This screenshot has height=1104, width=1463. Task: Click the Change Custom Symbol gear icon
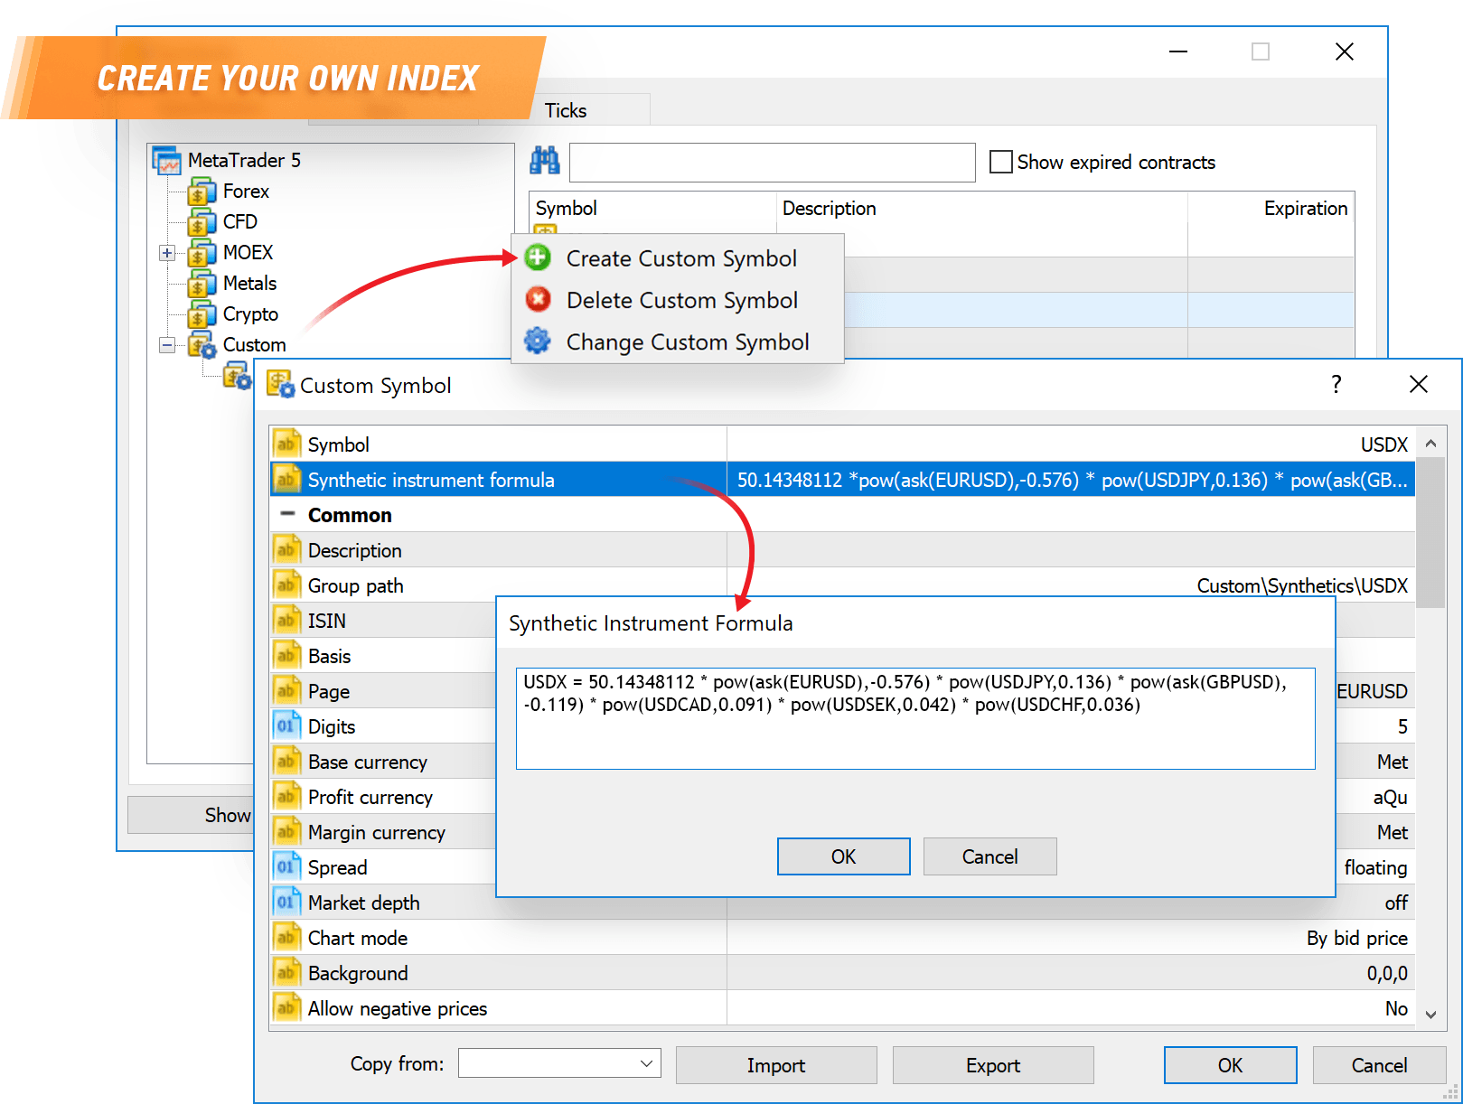tap(538, 341)
